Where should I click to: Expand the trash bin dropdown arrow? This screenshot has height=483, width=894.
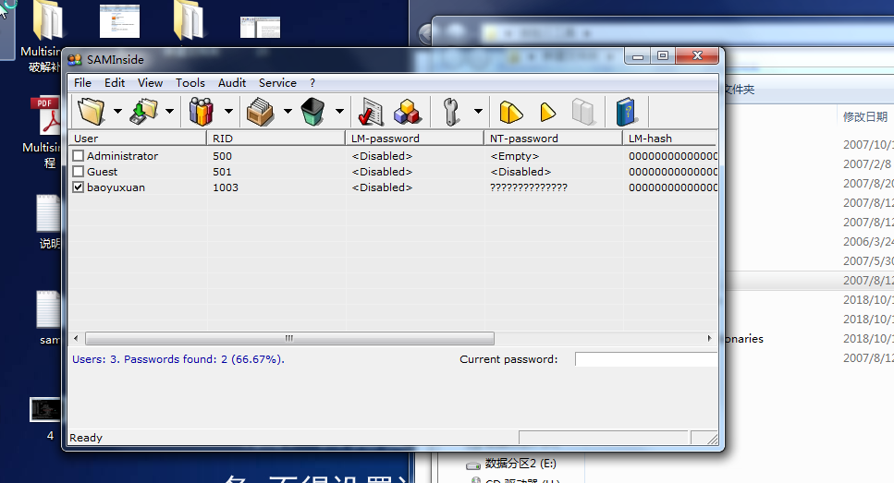tap(339, 111)
